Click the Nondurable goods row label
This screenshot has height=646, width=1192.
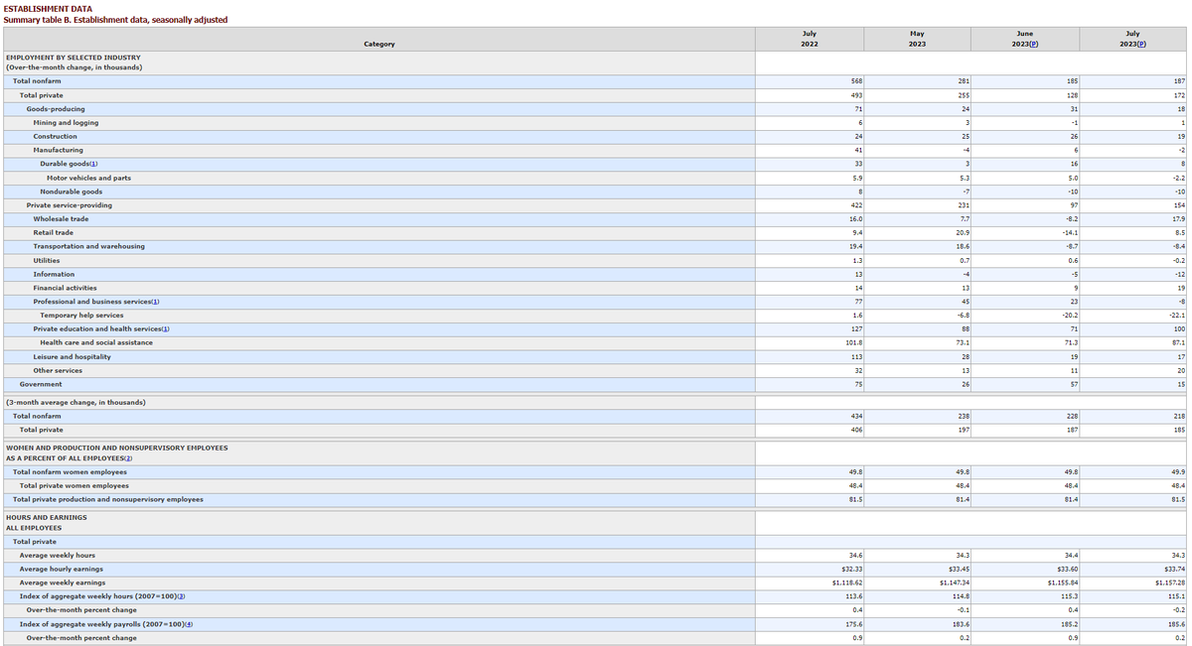[71, 192]
